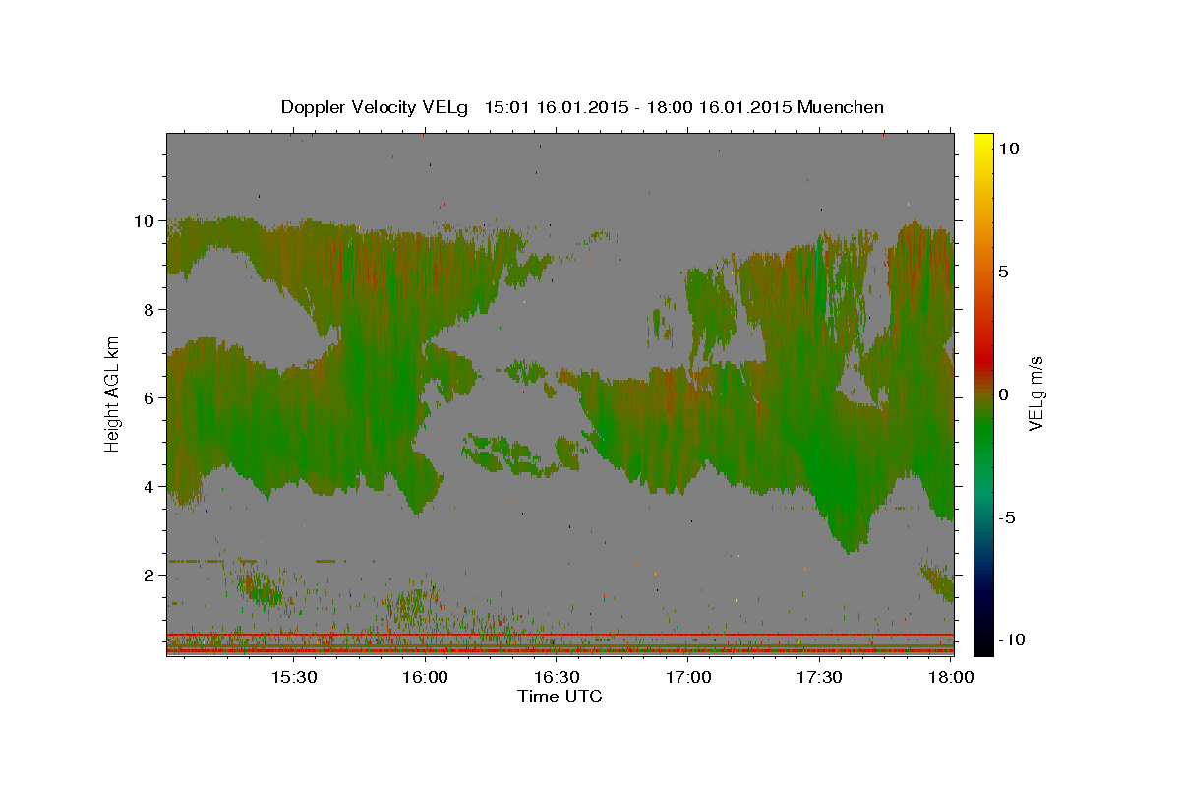This screenshot has height=787, width=1180.
Task: Click the height tick label 4
Action: pyautogui.click(x=151, y=487)
